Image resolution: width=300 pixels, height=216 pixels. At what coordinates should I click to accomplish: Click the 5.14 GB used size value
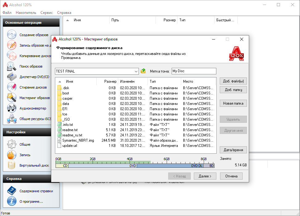241,165
